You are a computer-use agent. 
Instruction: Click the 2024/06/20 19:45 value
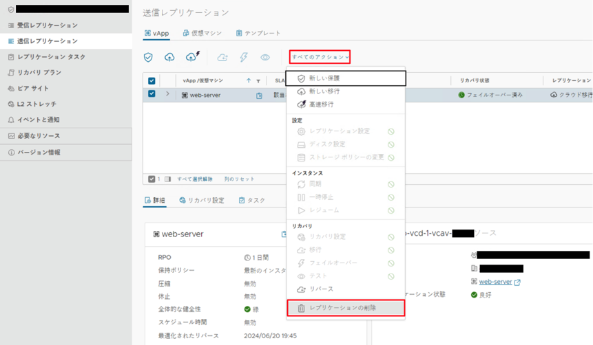[270, 335]
